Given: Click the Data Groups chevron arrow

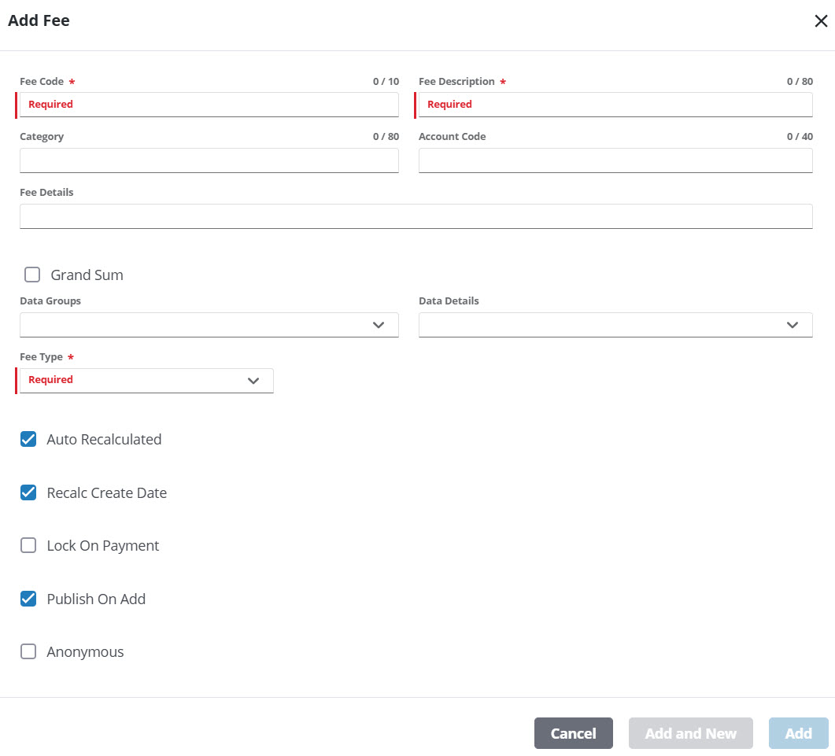Looking at the screenshot, I should click(x=379, y=325).
